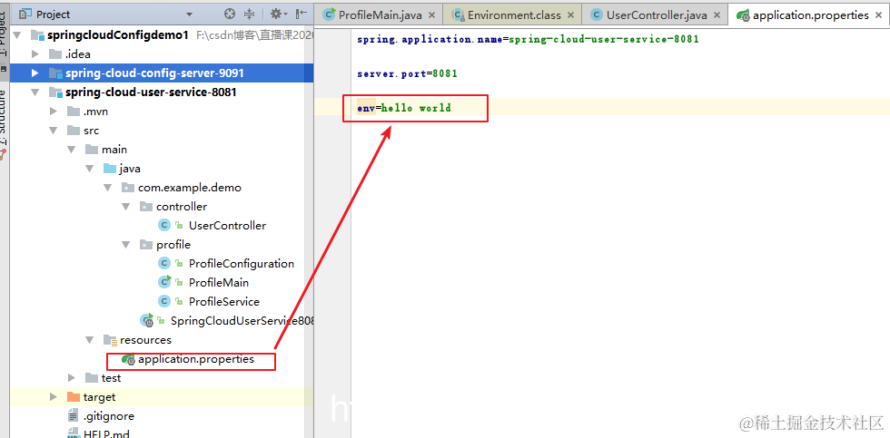Open the Structure side tool window tab
The image size is (890, 438).
[5, 119]
